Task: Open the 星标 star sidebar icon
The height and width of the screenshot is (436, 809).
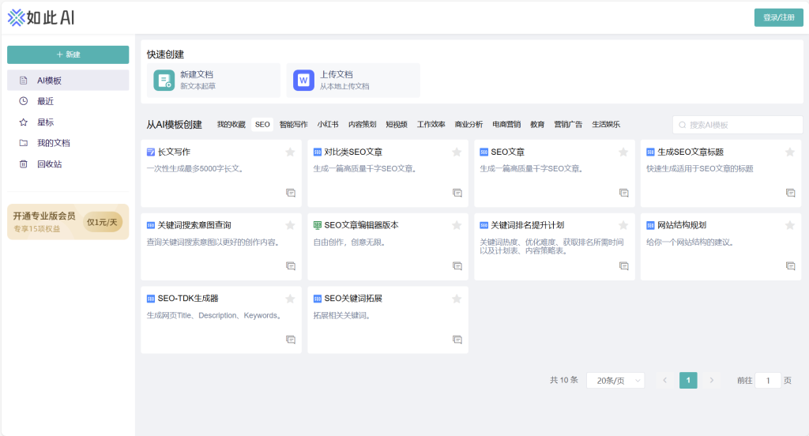Action: [x=23, y=122]
